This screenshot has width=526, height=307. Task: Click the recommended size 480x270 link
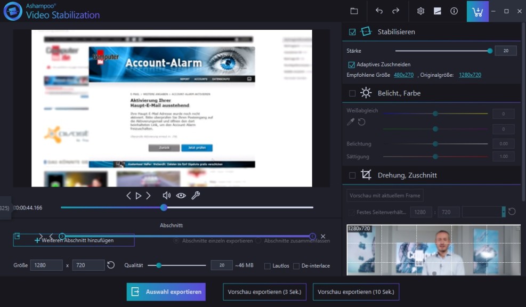[403, 75]
